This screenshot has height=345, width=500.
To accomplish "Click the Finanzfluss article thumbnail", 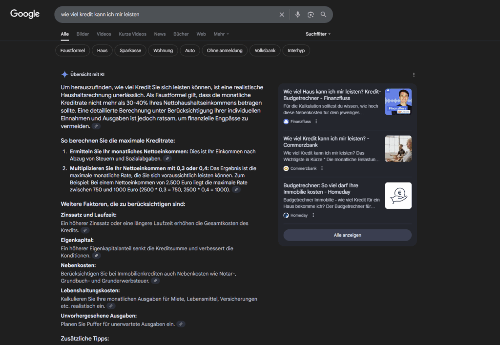I will click(x=398, y=102).
